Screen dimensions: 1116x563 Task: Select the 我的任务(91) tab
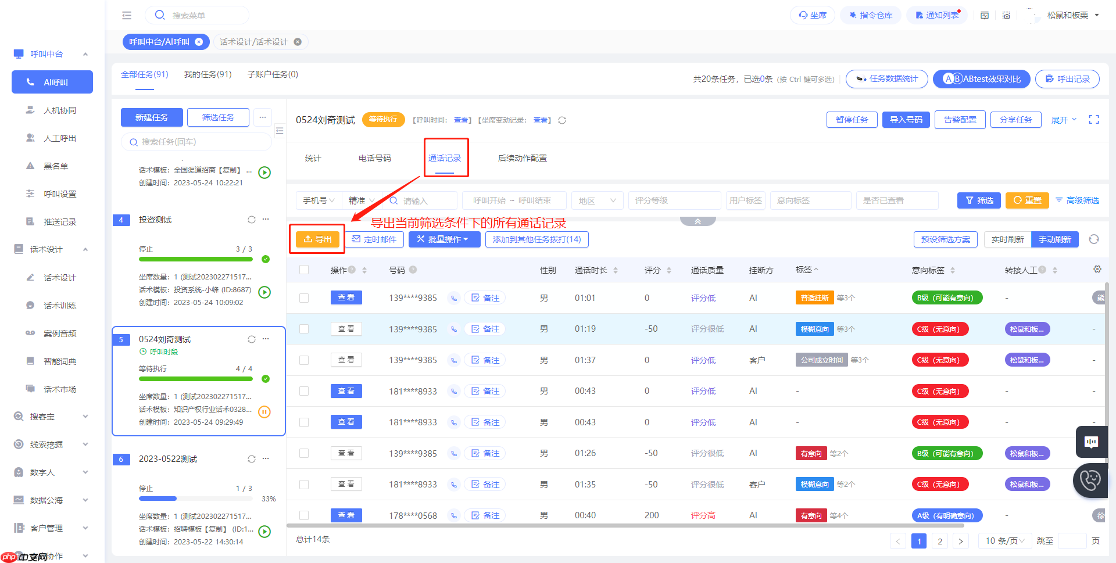(x=208, y=74)
